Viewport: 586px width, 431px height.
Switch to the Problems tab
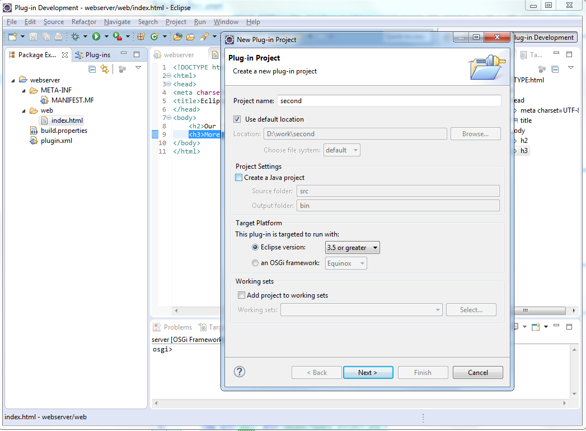tap(172, 327)
